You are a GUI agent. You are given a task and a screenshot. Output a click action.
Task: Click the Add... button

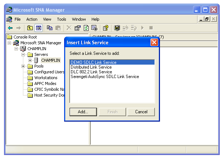(x=83, y=112)
